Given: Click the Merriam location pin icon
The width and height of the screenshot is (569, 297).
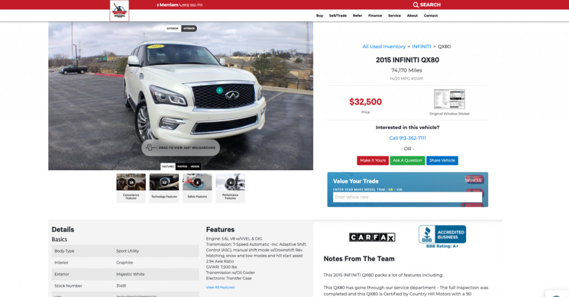Looking at the screenshot, I should pos(158,5).
